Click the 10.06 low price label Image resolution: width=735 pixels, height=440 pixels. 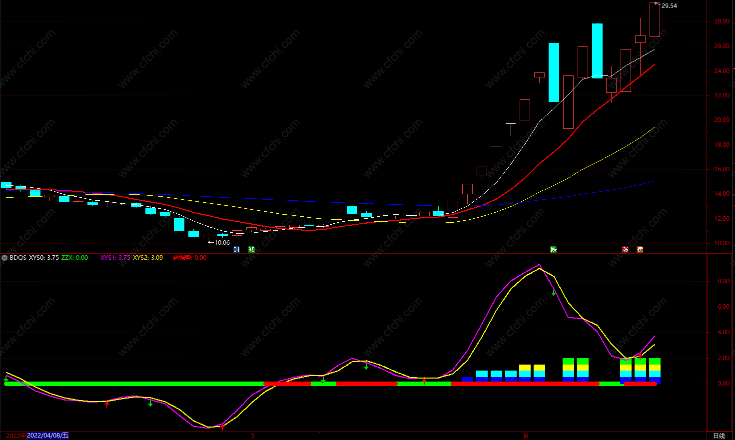tap(222, 243)
